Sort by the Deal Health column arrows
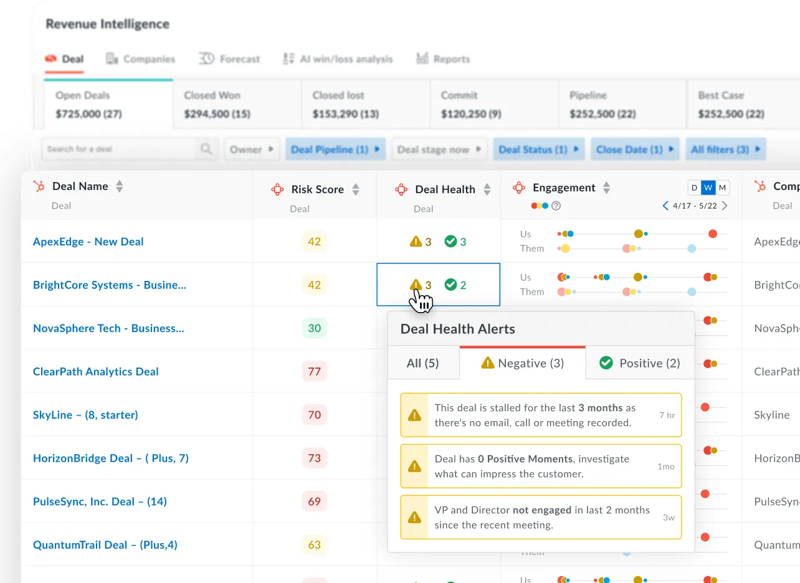This screenshot has width=800, height=583. tap(487, 189)
